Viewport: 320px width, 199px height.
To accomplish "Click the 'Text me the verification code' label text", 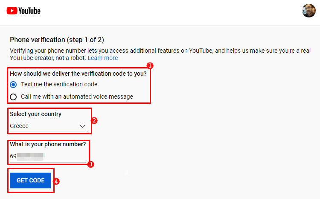I will [59, 84].
